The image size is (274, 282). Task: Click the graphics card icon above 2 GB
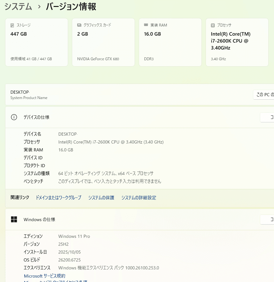(80, 25)
